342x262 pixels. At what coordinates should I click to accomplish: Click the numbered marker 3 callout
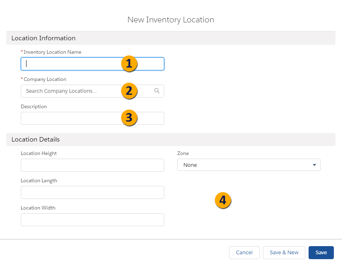(129, 118)
